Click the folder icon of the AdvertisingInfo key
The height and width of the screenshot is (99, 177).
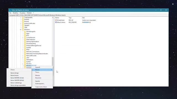point(25,32)
